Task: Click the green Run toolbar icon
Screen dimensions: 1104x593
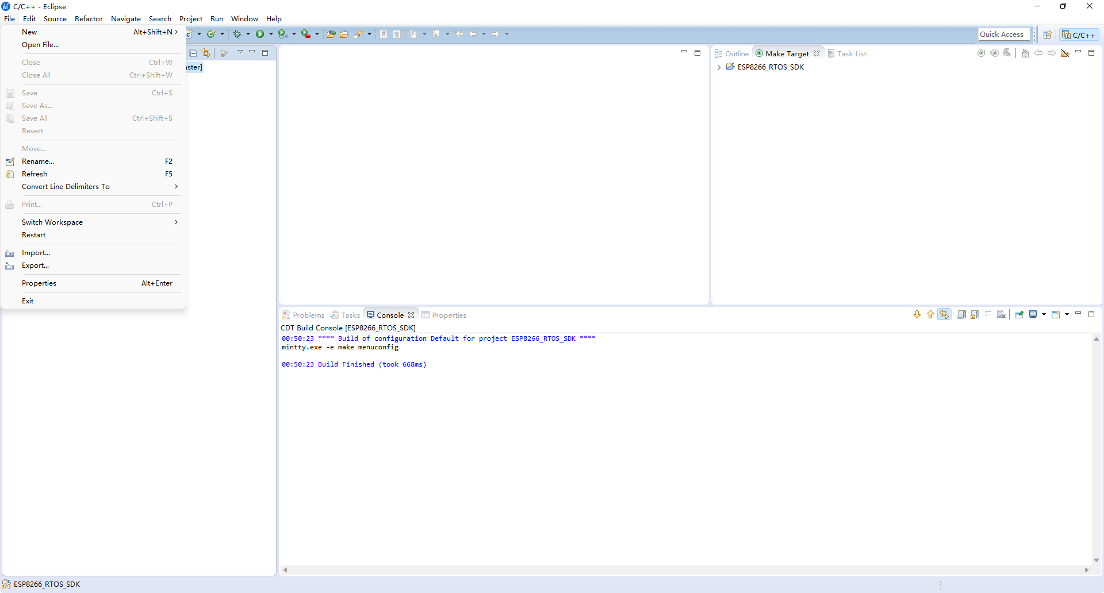Action: tap(260, 34)
